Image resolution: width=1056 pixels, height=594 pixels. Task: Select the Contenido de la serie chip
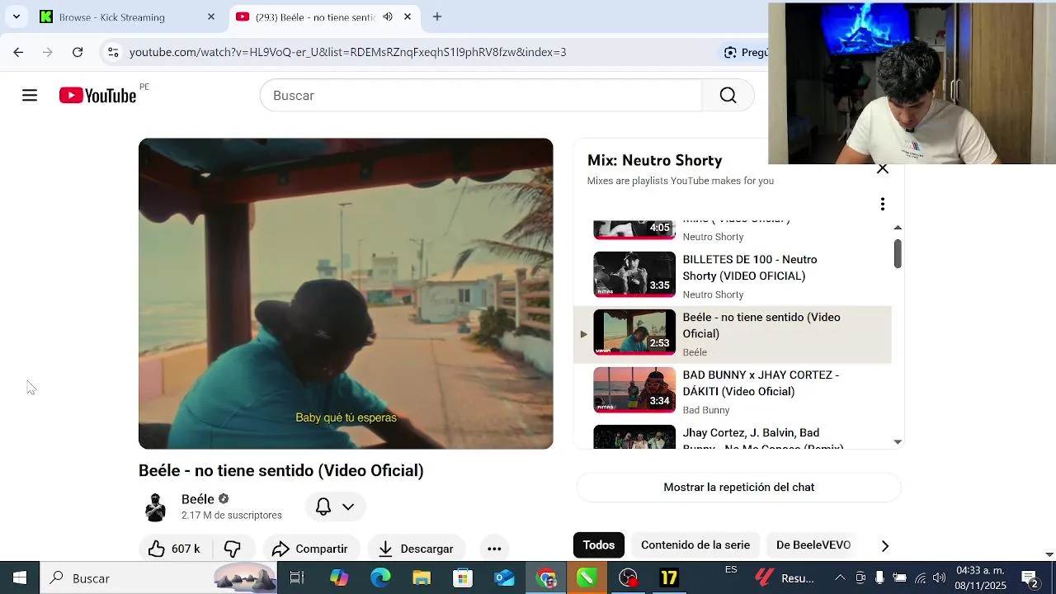(695, 545)
